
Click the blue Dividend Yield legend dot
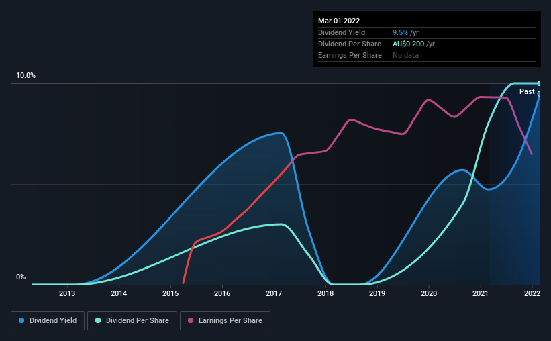point(21,320)
